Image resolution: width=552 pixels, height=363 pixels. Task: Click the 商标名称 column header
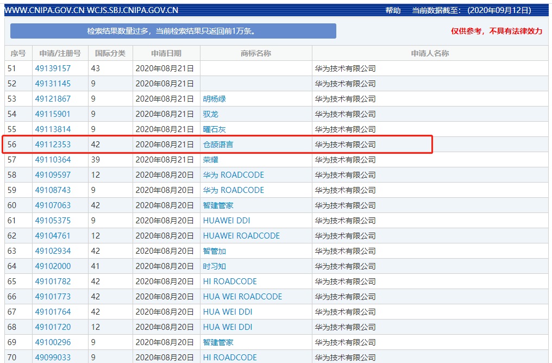pos(255,53)
